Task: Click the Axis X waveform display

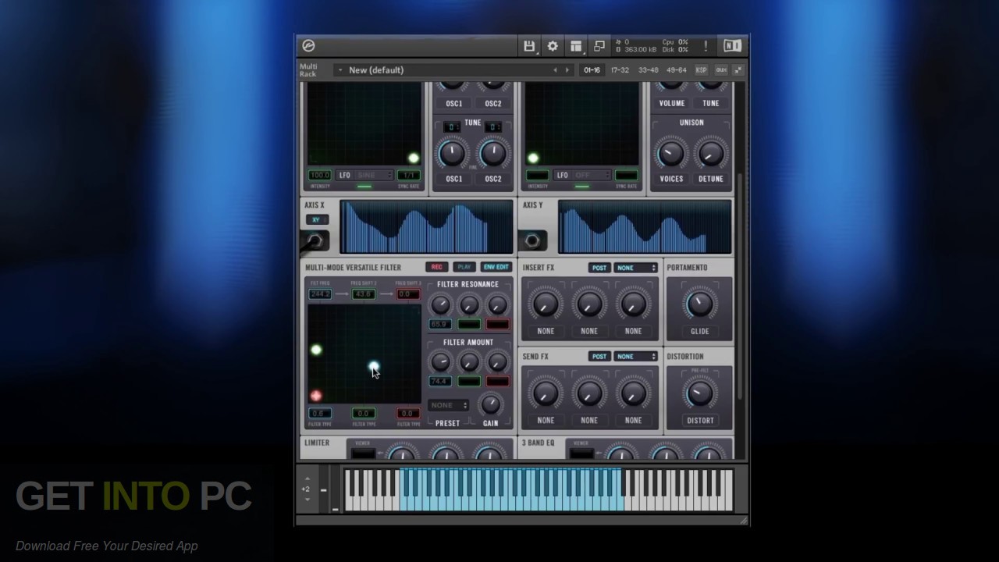Action: pos(426,227)
